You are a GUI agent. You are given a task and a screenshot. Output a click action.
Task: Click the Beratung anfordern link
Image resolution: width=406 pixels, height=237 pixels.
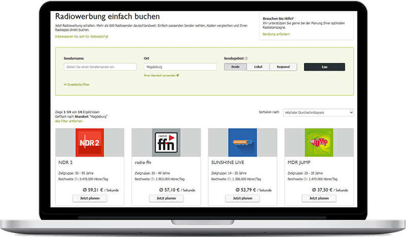276,34
